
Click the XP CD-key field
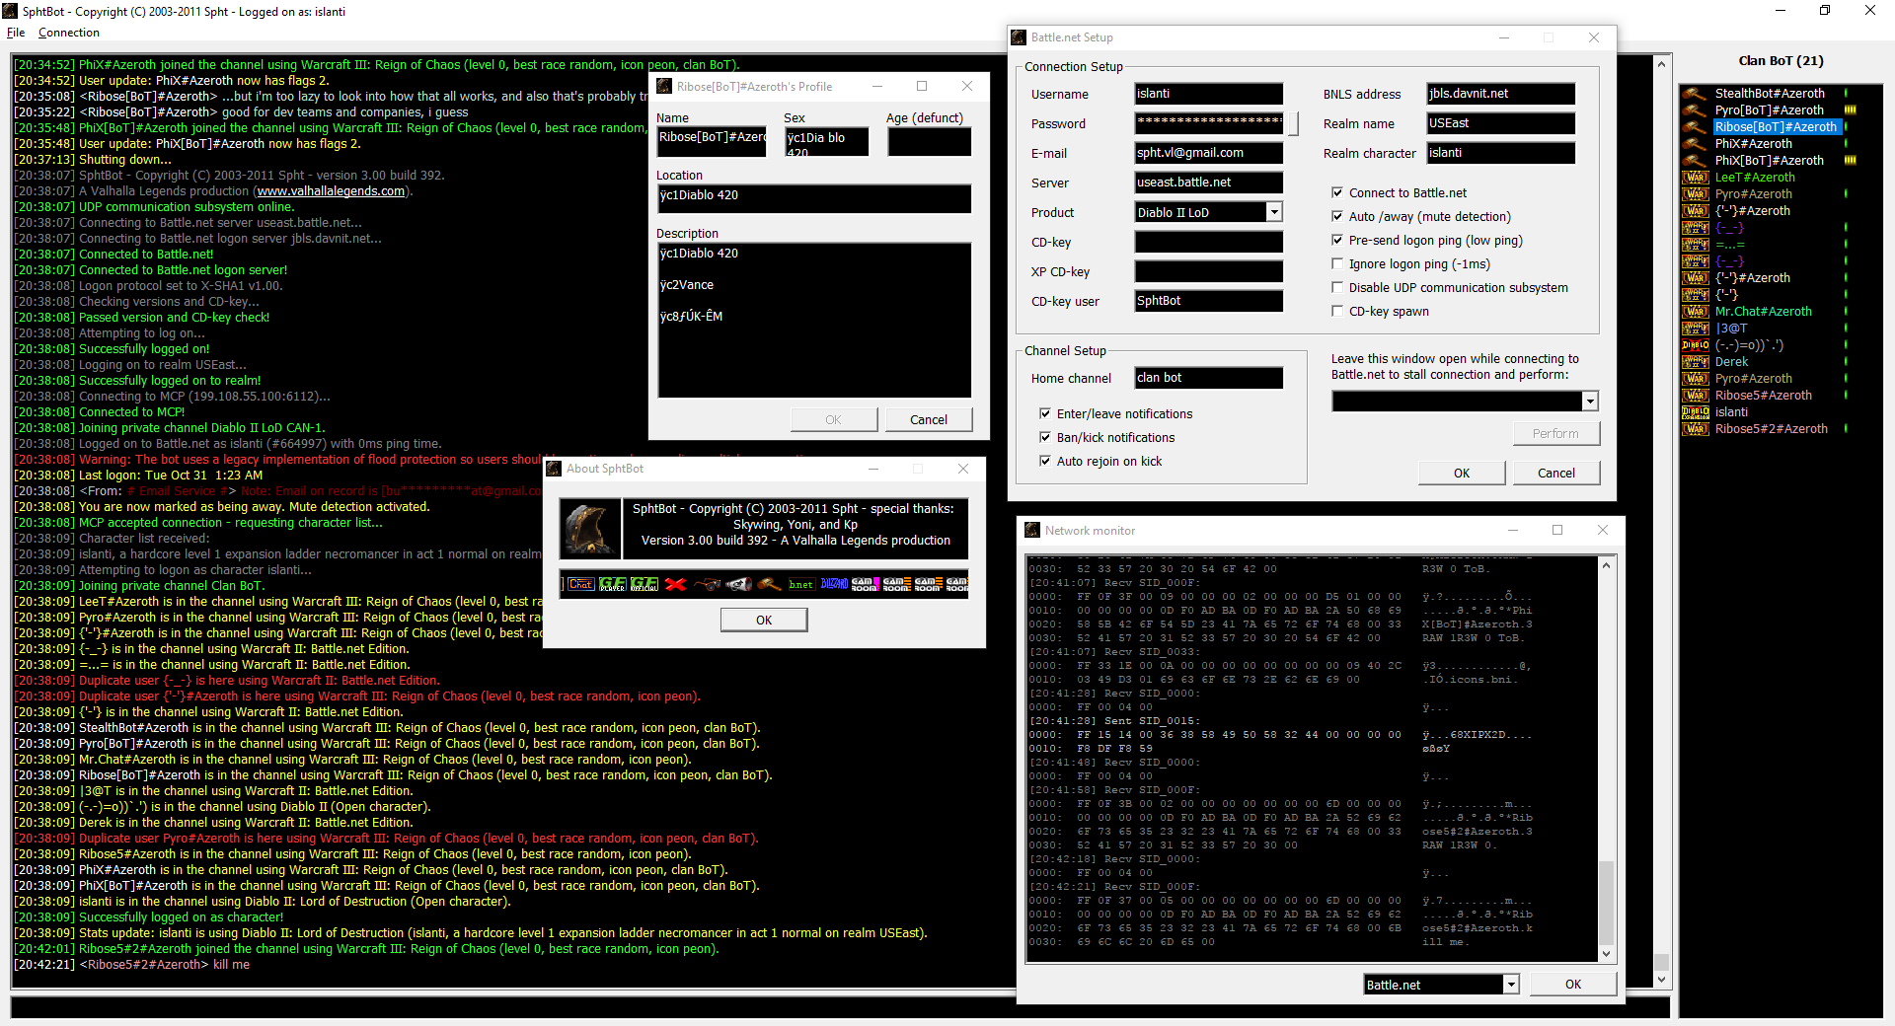pos(1209,271)
